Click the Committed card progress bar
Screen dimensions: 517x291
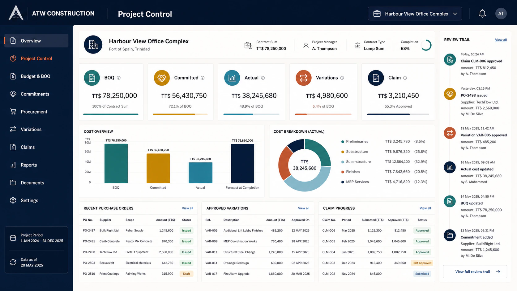[x=180, y=114]
